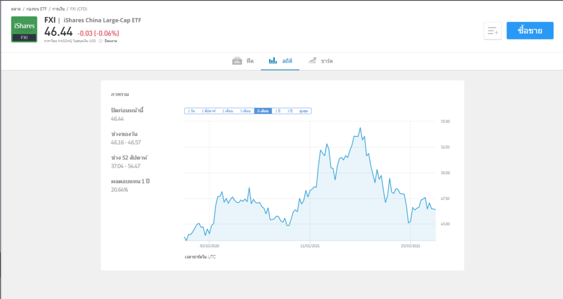Viewport: 563px width, 299px height.
Task: Click the iShares FXI logo
Action: tap(24, 30)
